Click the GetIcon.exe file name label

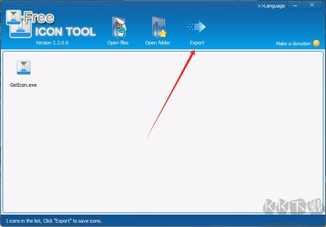(x=23, y=85)
